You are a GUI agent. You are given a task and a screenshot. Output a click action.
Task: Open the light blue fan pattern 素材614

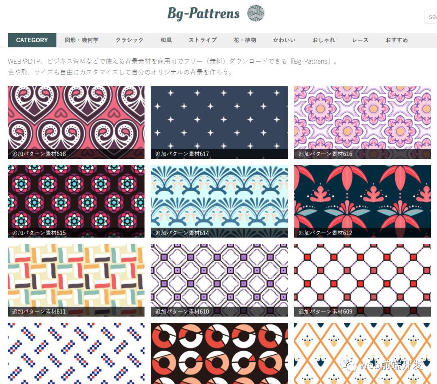pyautogui.click(x=219, y=201)
